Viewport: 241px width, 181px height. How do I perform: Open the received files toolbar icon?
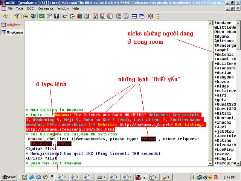click(119, 16)
